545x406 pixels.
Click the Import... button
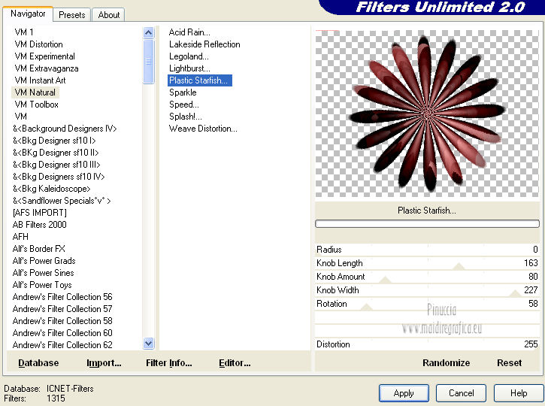pos(104,363)
